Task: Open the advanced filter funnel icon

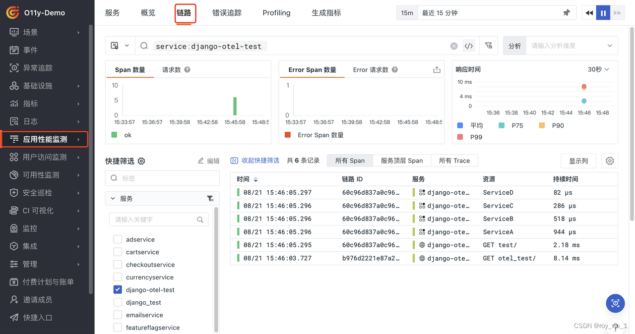Action: coord(489,45)
